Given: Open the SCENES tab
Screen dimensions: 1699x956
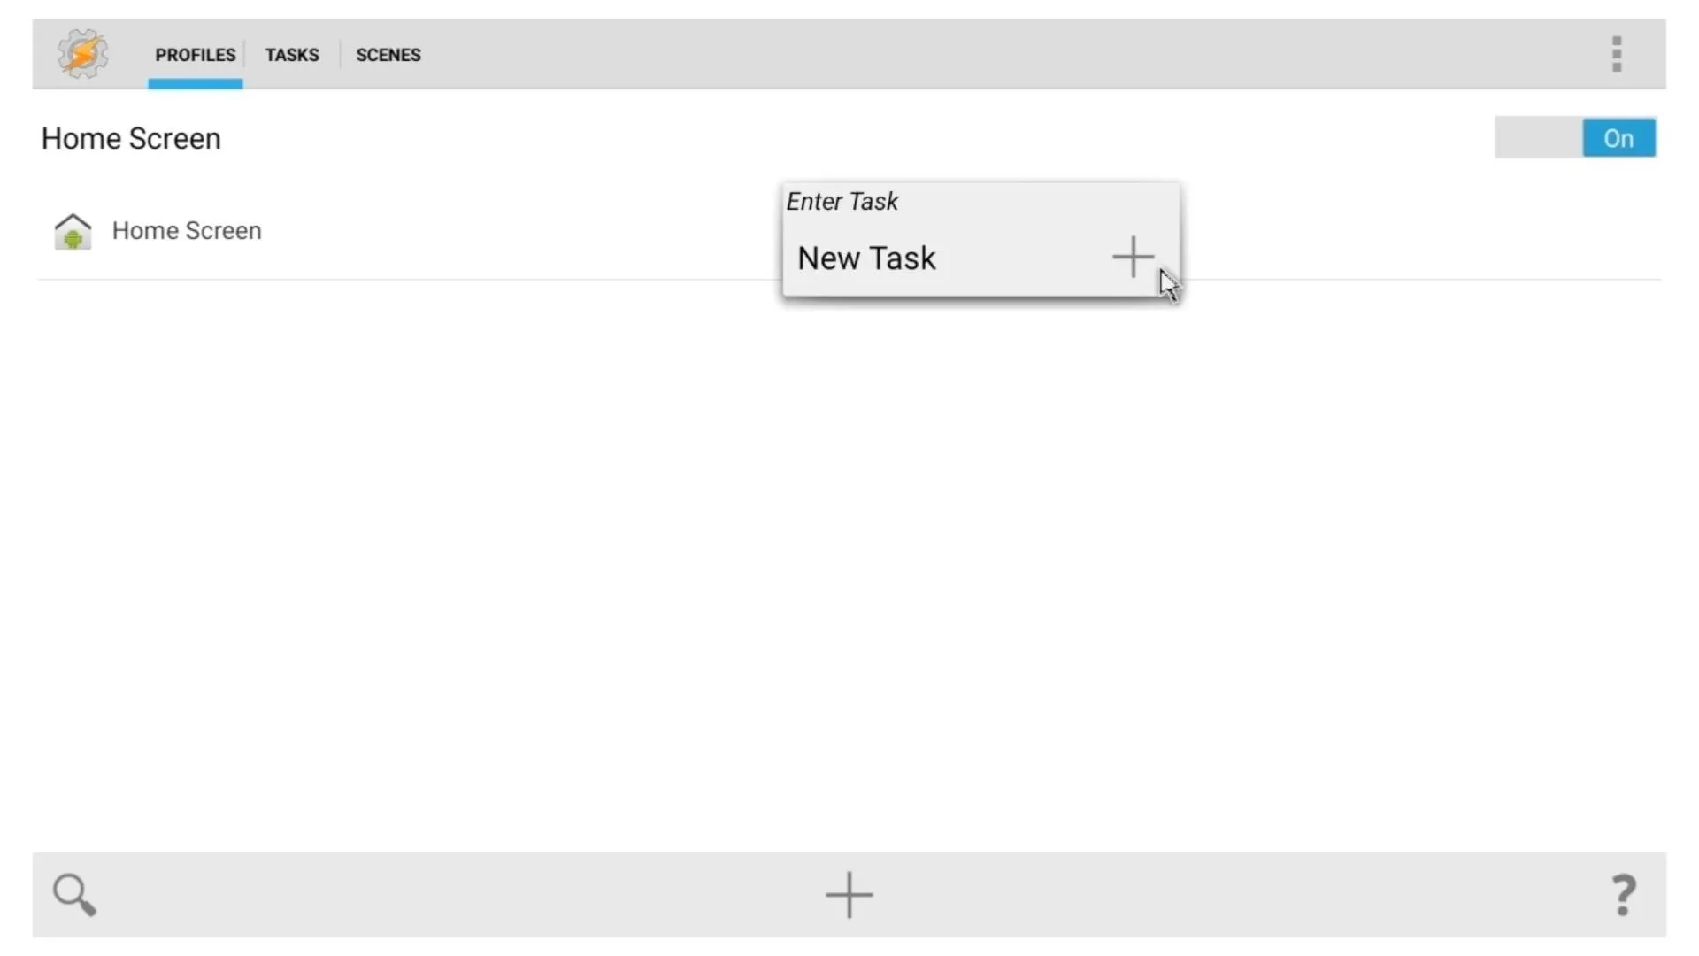Looking at the screenshot, I should tap(388, 55).
